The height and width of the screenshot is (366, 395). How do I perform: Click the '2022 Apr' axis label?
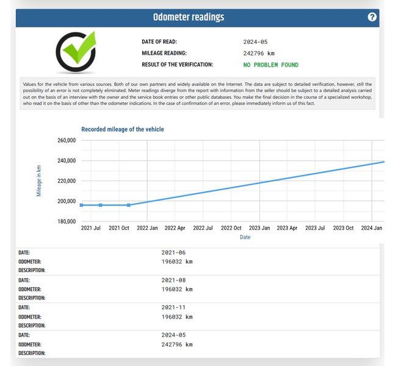pos(175,228)
